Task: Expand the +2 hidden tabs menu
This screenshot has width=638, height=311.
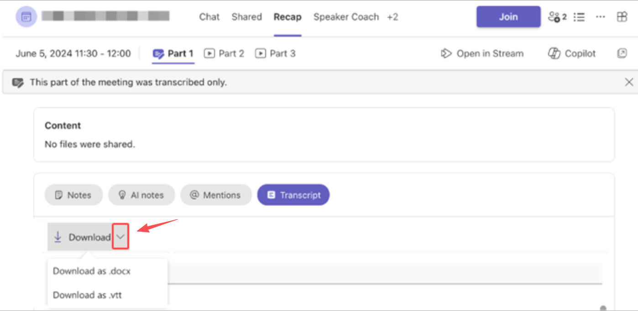Action: click(393, 17)
